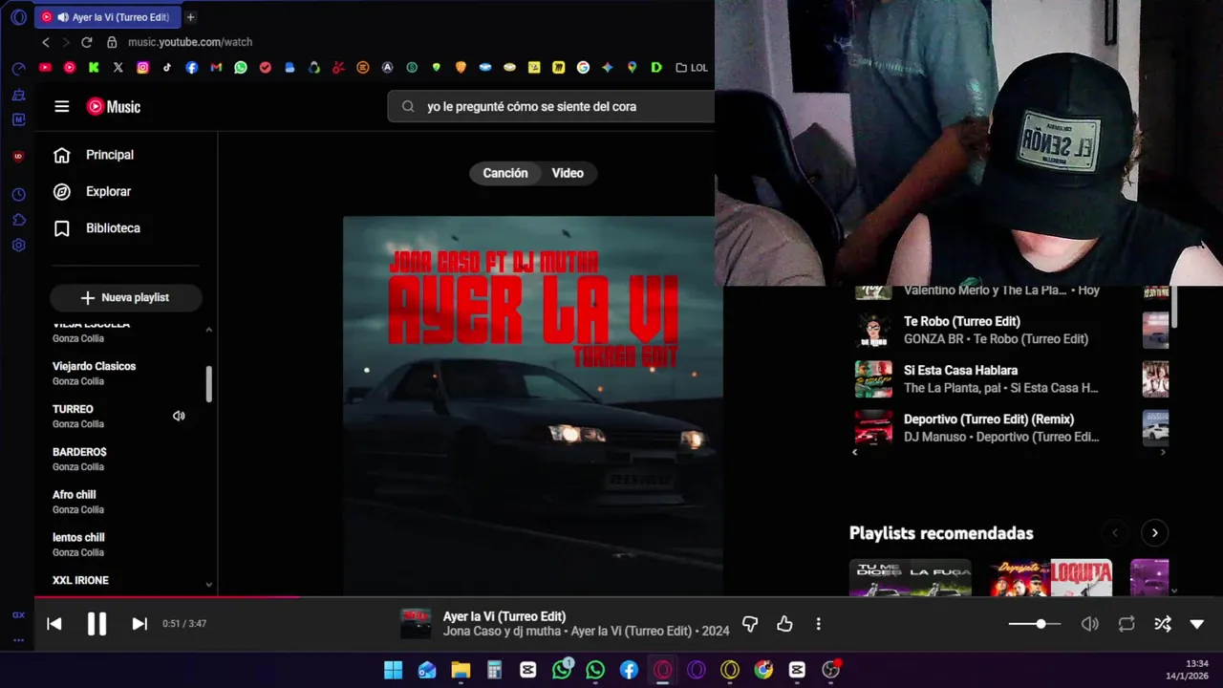The height and width of the screenshot is (688, 1223).
Task: Click the Si Esta Casa Hablara thumbnail
Action: click(x=873, y=379)
